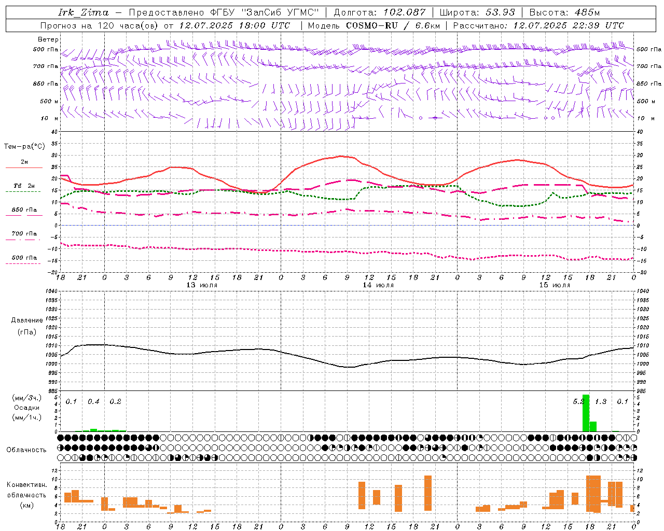Click the 2м temperature legend line

24,168
